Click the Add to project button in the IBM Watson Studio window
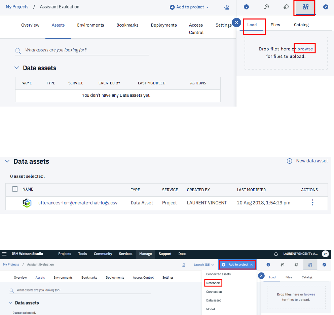This screenshot has width=334, height=315. [x=237, y=265]
